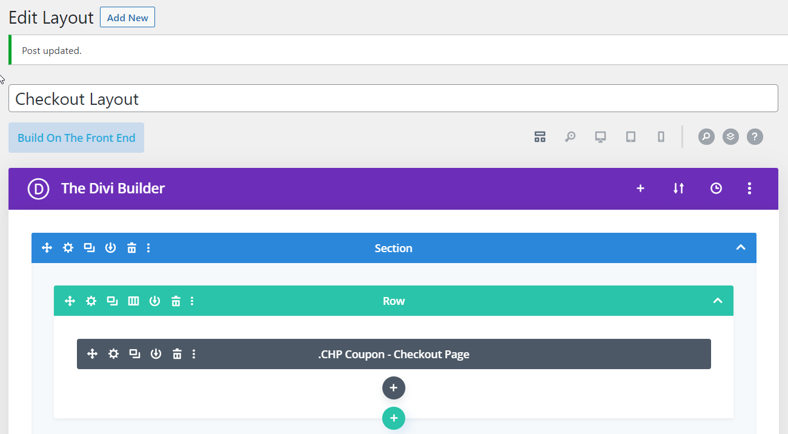Toggle disable power icon on Row
The height and width of the screenshot is (434, 788).
coord(154,301)
